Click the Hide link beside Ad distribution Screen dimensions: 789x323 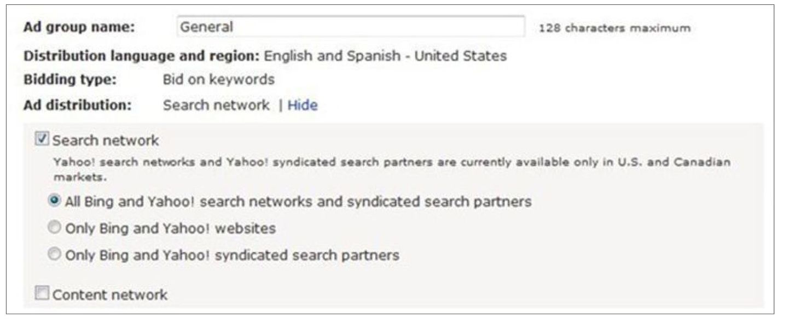click(302, 105)
